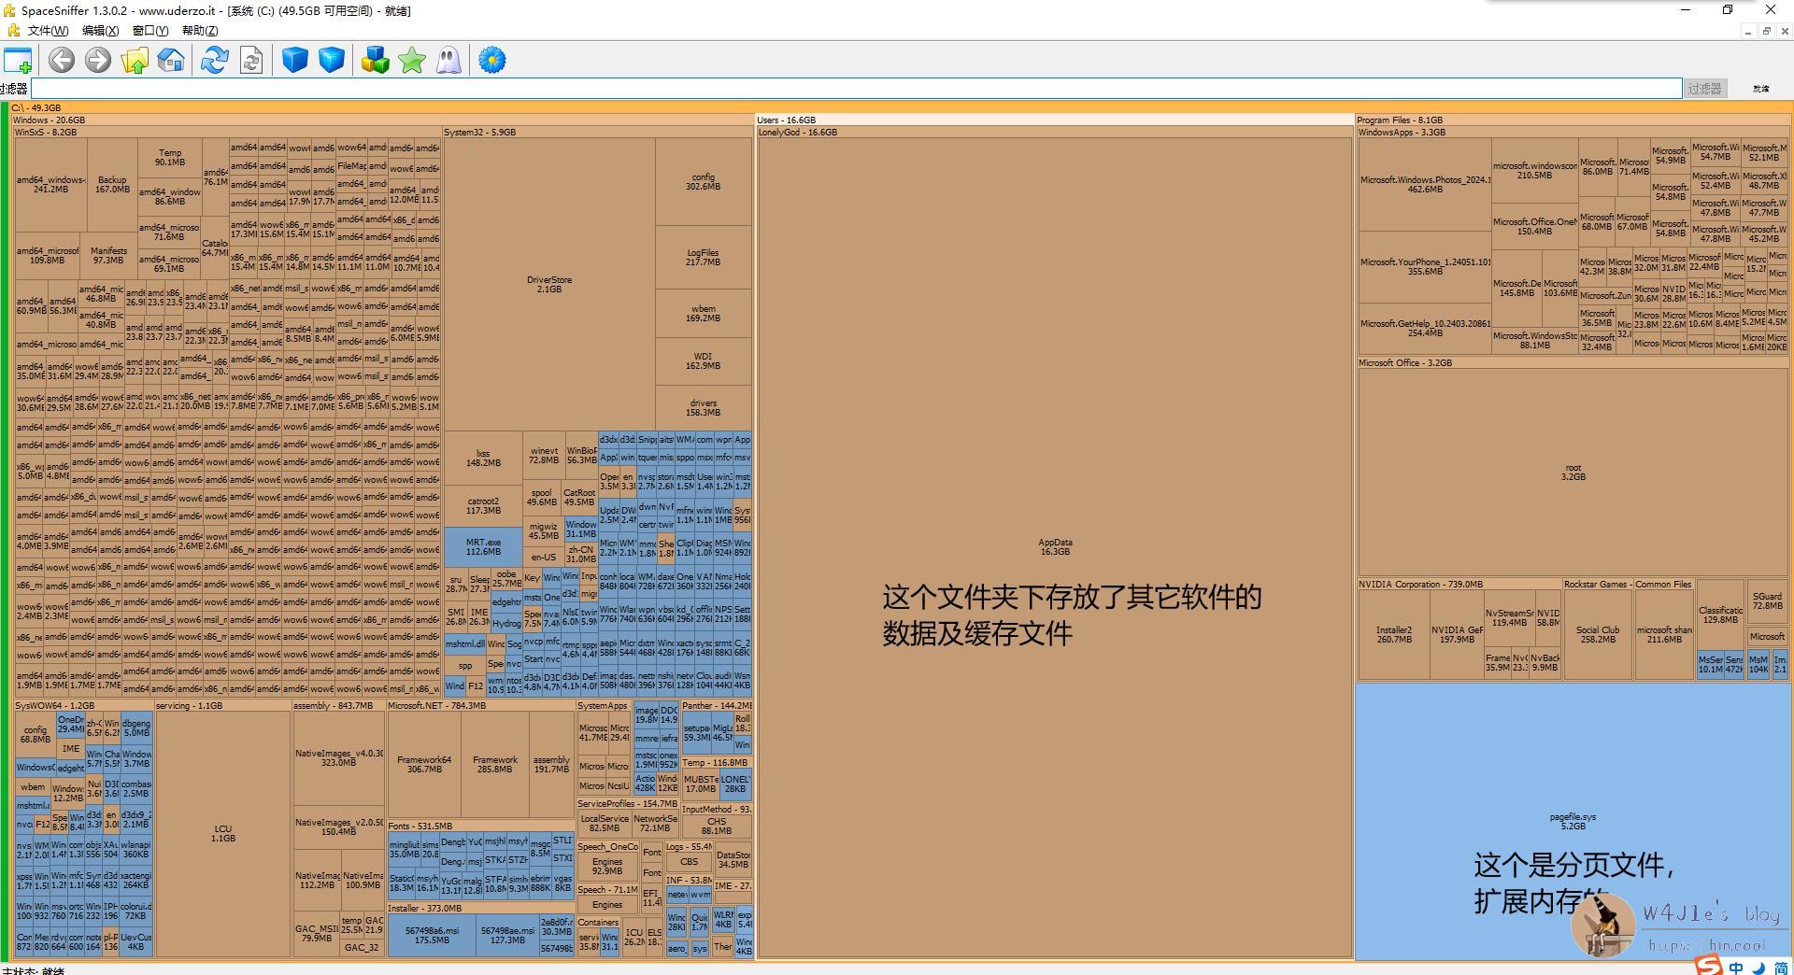Select the MRT.exe 112.6MB file block
The height and width of the screenshot is (975, 1794).
(x=483, y=546)
